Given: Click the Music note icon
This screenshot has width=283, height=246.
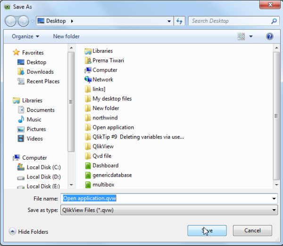Looking at the screenshot, I should click(x=21, y=119).
